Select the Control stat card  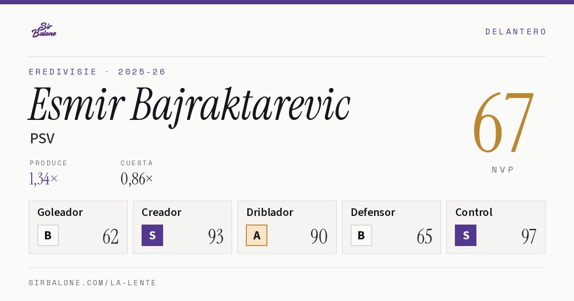tap(496, 227)
